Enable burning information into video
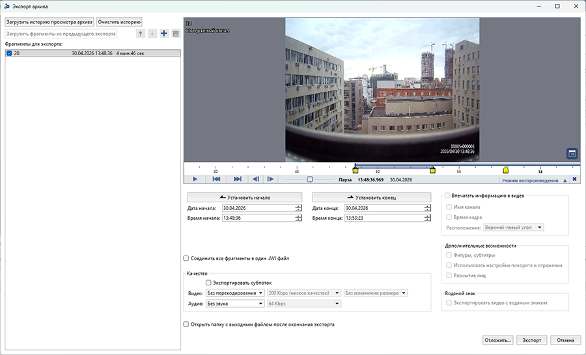586x355 pixels. 447,196
